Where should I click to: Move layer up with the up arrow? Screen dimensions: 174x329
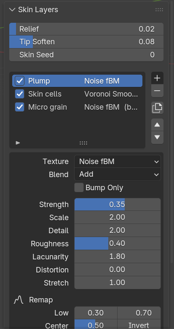point(157,125)
